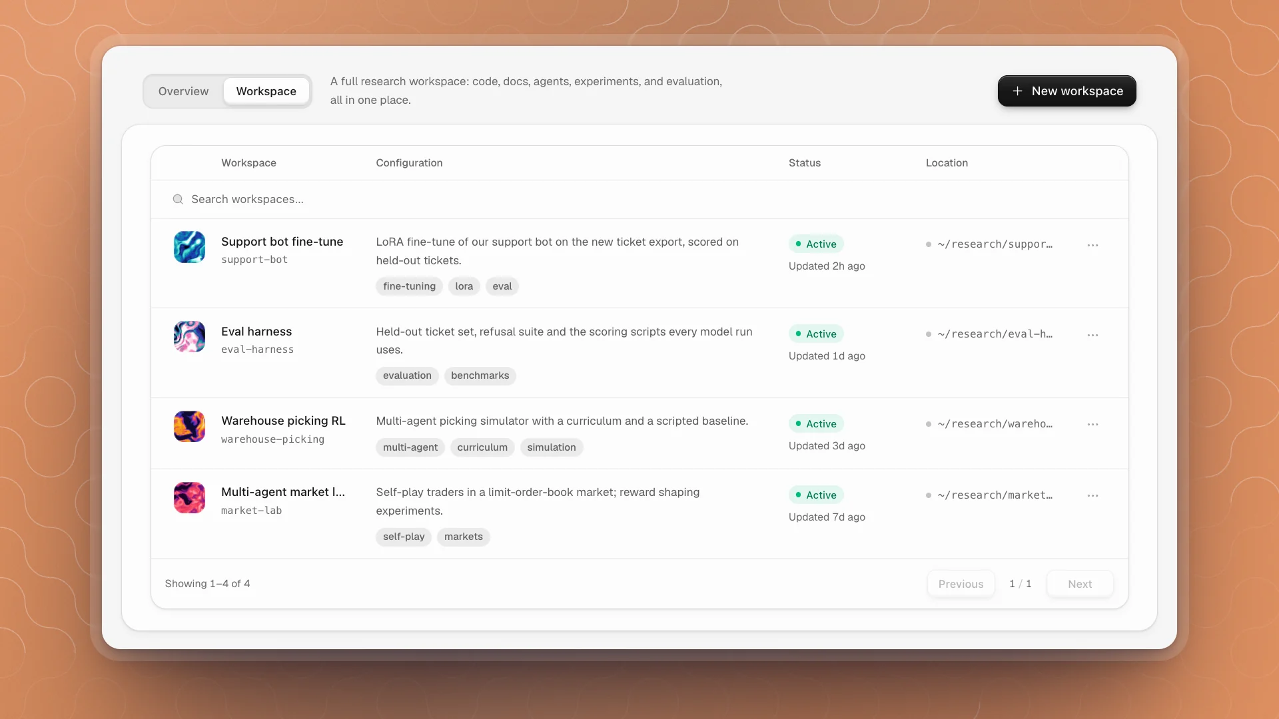Image resolution: width=1279 pixels, height=719 pixels.
Task: Open the Support bot fine-tune workspace title
Action: click(x=282, y=242)
